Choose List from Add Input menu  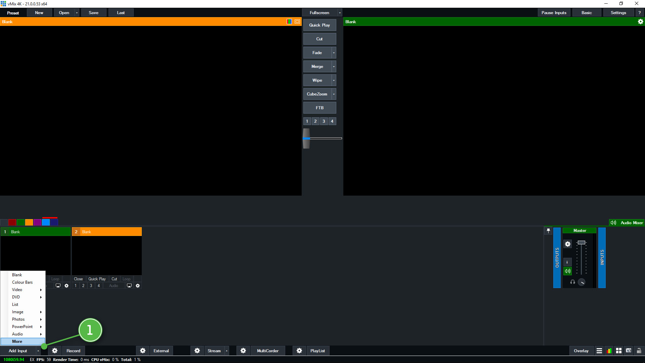(23, 305)
